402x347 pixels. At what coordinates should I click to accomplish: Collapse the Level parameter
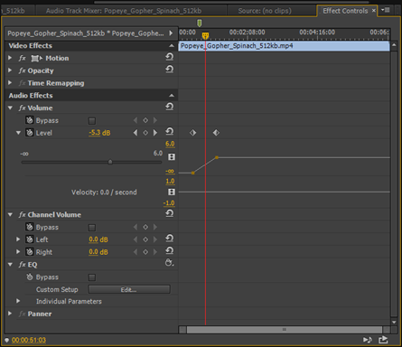pyautogui.click(x=18, y=133)
